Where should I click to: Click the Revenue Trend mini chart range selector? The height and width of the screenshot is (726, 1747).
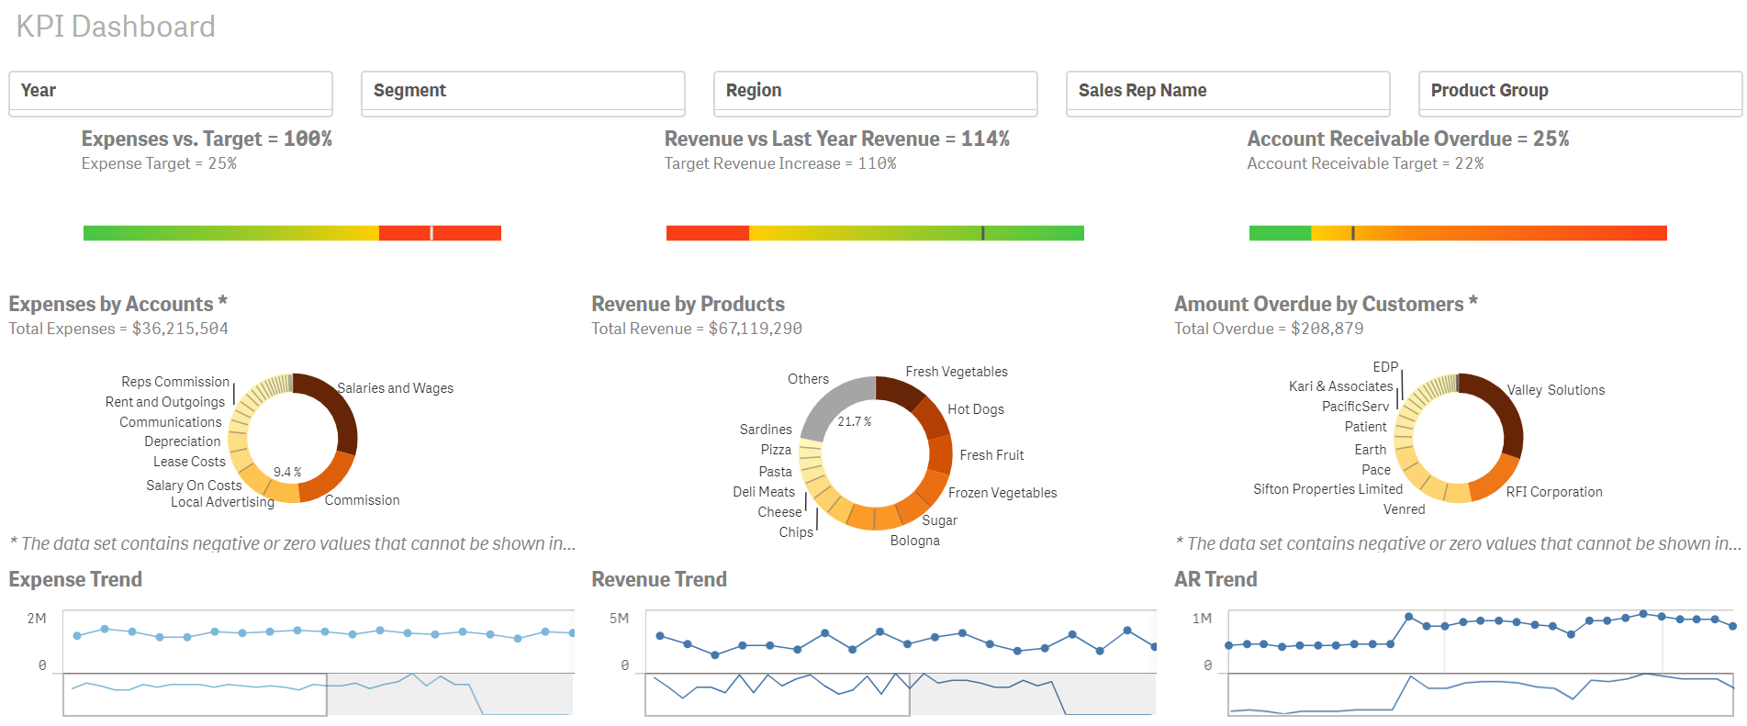click(777, 695)
